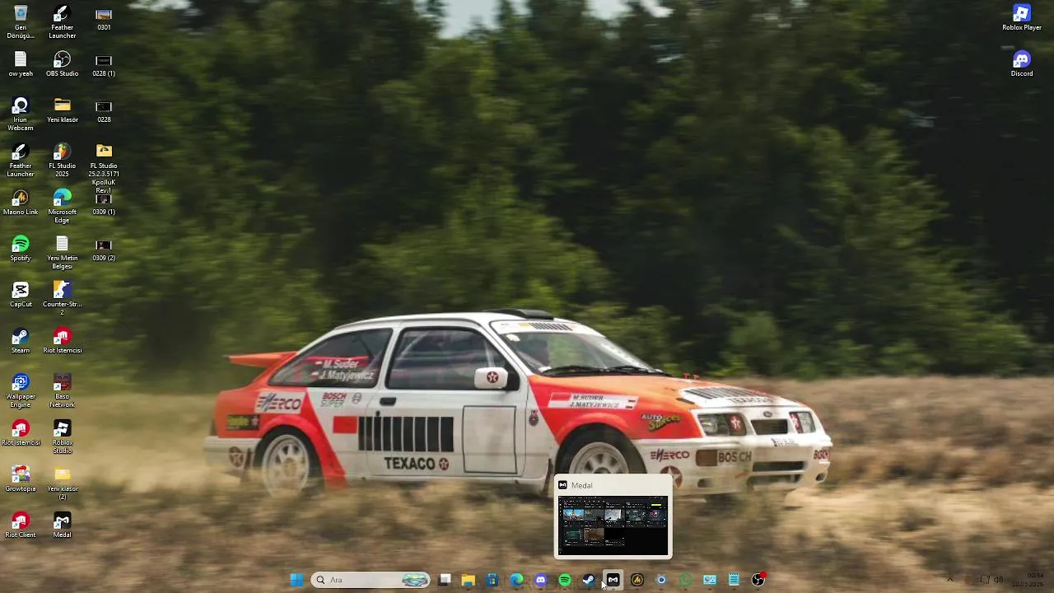The width and height of the screenshot is (1054, 593).
Task: Open Discord from the taskbar
Action: click(x=540, y=580)
